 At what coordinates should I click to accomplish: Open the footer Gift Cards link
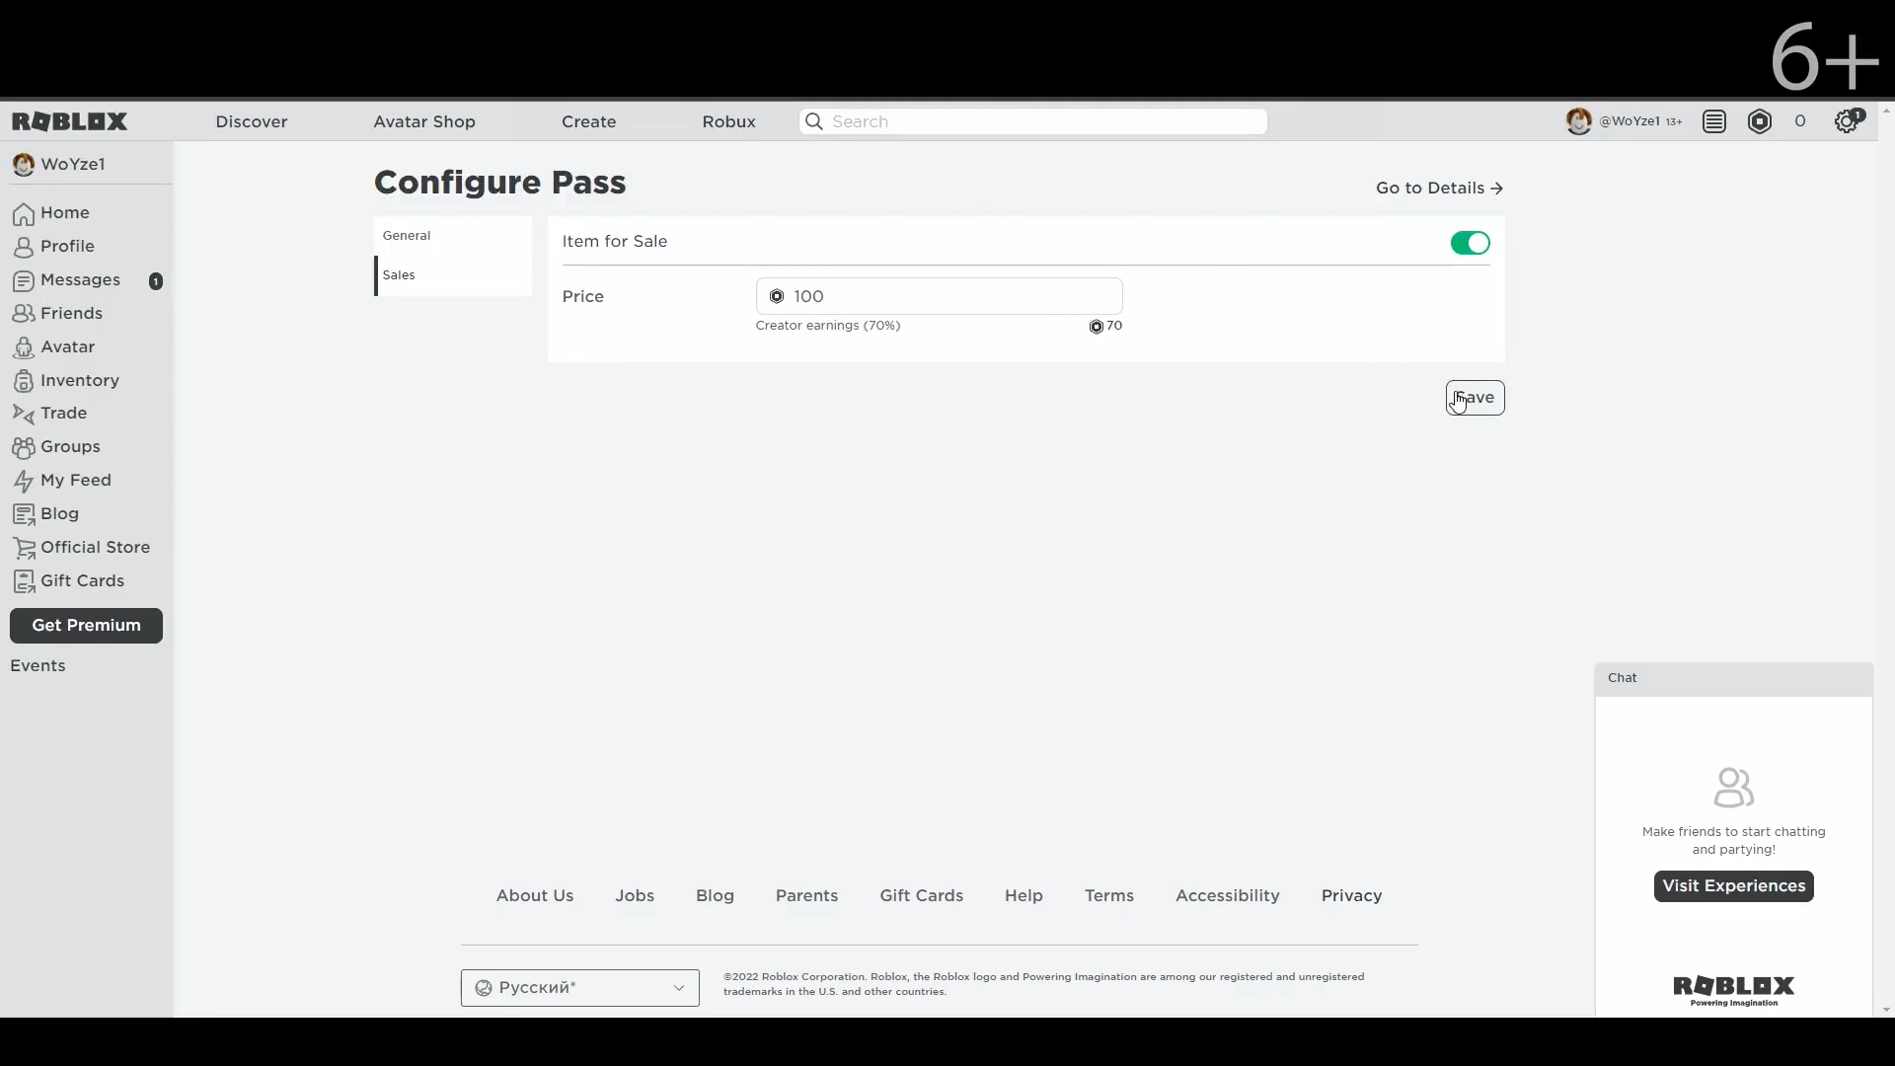click(921, 896)
